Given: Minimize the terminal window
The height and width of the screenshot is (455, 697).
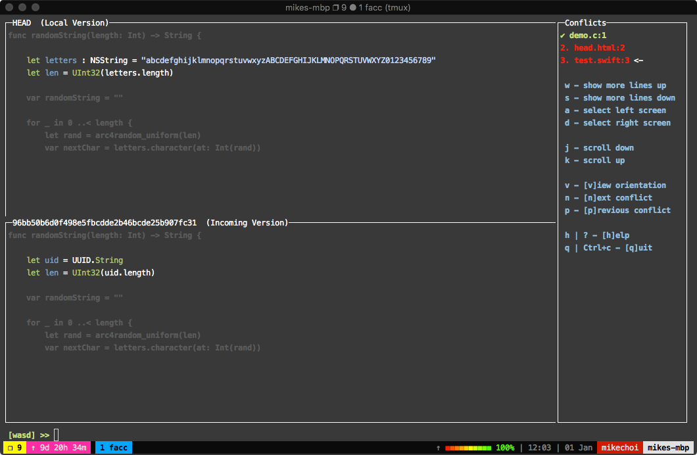Looking at the screenshot, I should pos(22,7).
